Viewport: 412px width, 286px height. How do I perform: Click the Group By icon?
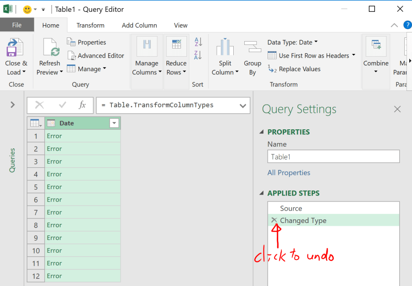coord(253,48)
